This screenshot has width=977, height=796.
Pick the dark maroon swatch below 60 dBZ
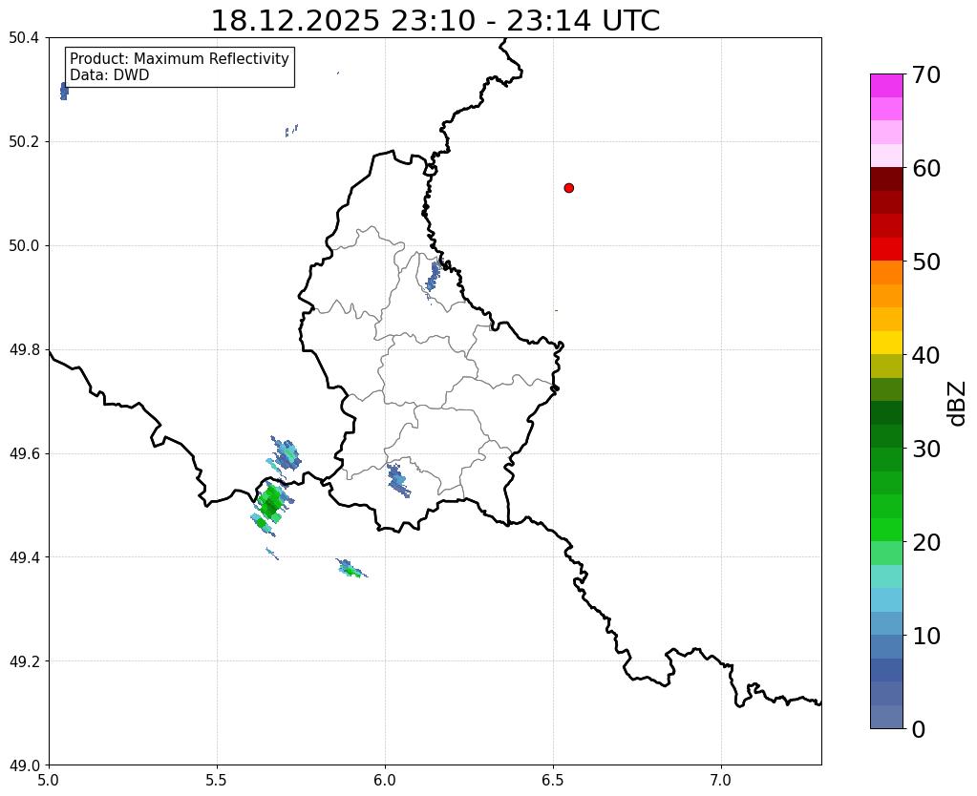coord(886,179)
